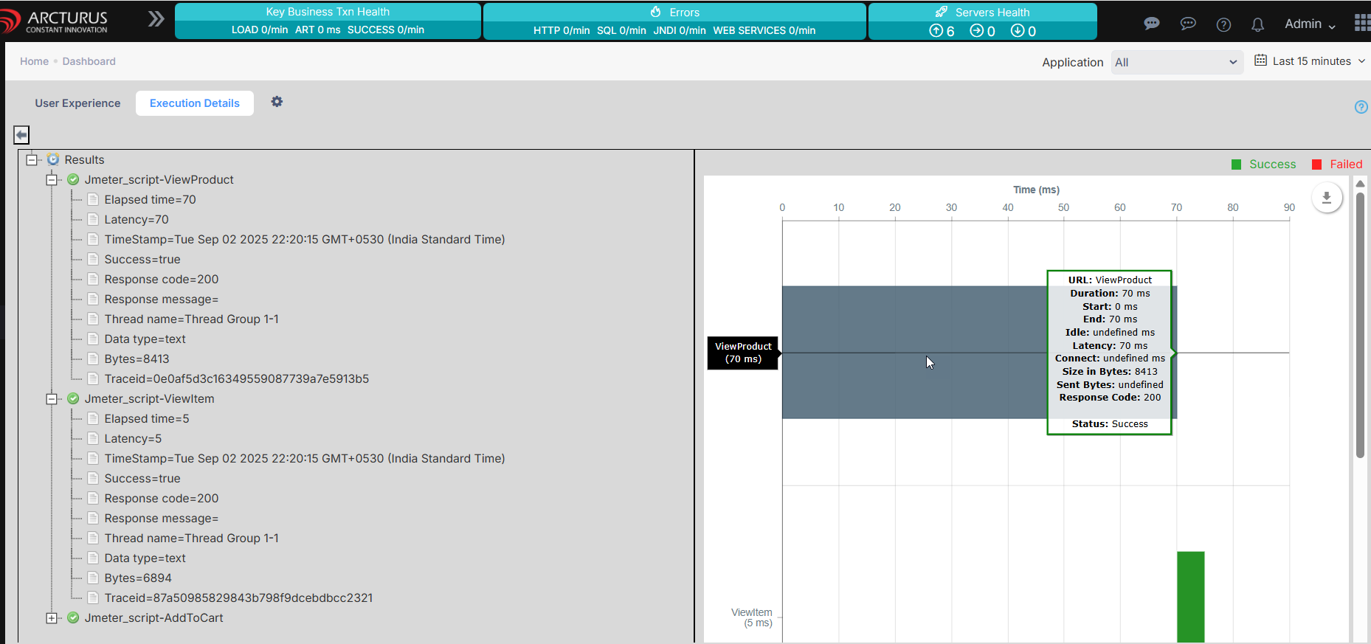Go to the Home breadcrumb link

coord(34,61)
